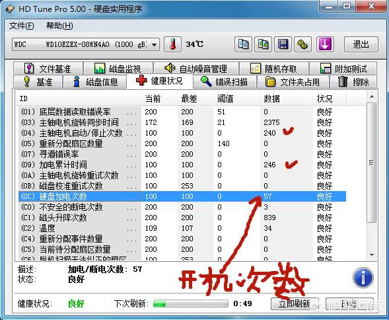The image size is (389, 320).
Task: Select the (0C) 硬盘加电次数 row
Action: (x=182, y=196)
